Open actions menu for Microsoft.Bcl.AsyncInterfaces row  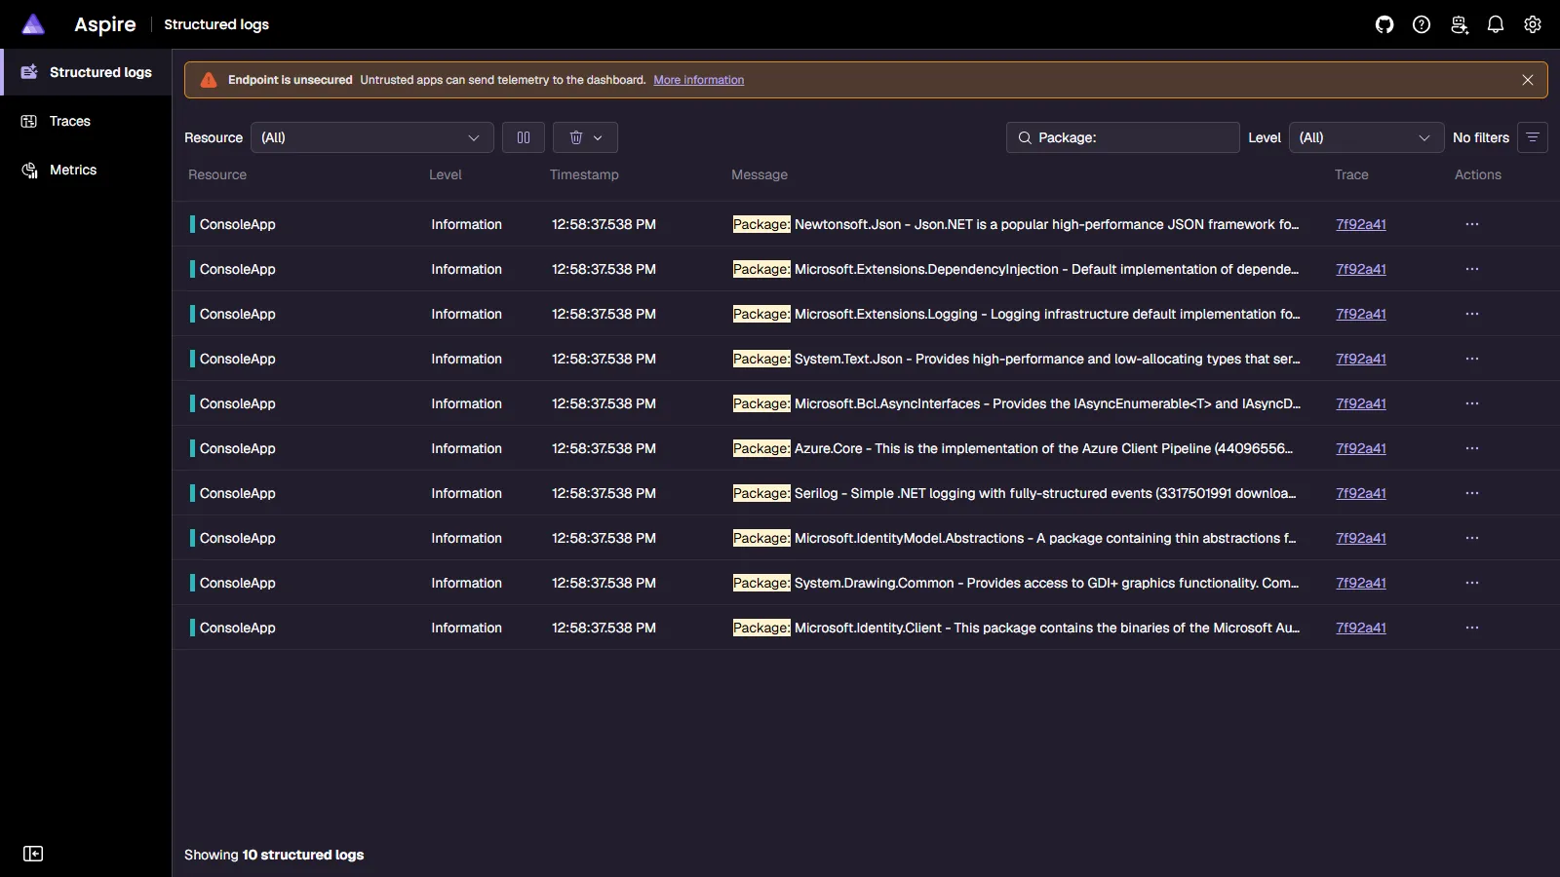pos(1472,403)
